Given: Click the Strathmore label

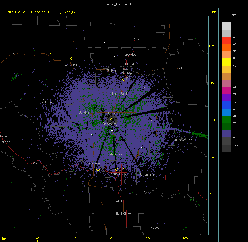Looking at the screenshot, I should click(148, 175).
